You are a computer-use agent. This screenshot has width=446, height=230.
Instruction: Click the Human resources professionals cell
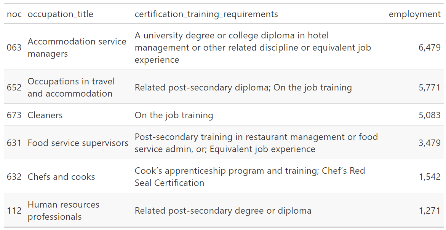pyautogui.click(x=63, y=211)
